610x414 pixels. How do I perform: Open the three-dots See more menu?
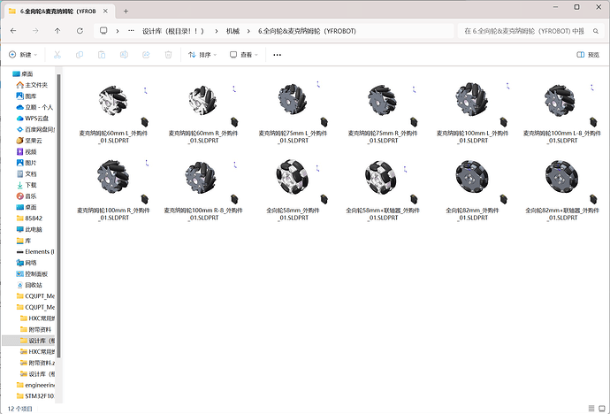click(x=277, y=55)
